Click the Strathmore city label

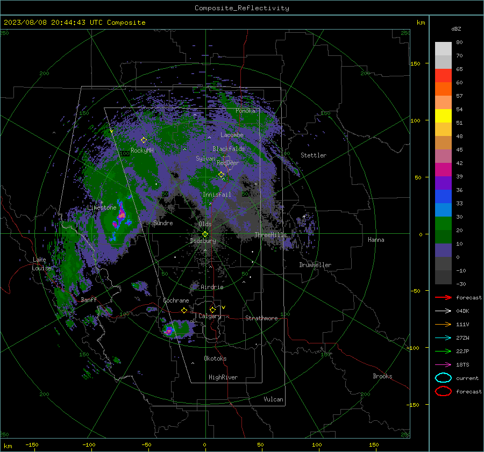pos(261,318)
